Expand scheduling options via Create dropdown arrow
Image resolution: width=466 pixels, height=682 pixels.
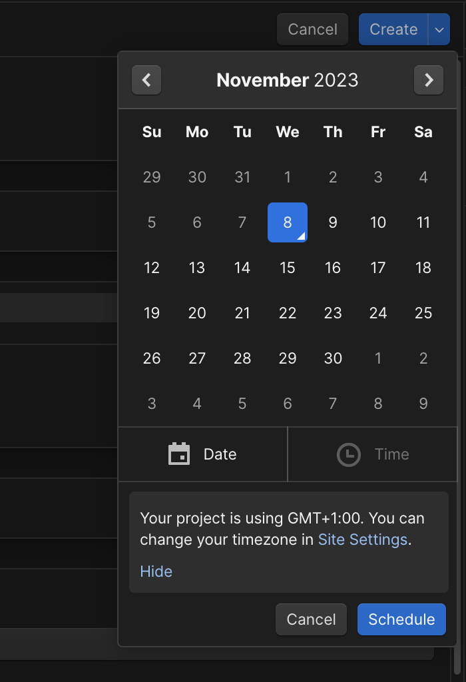click(x=440, y=29)
